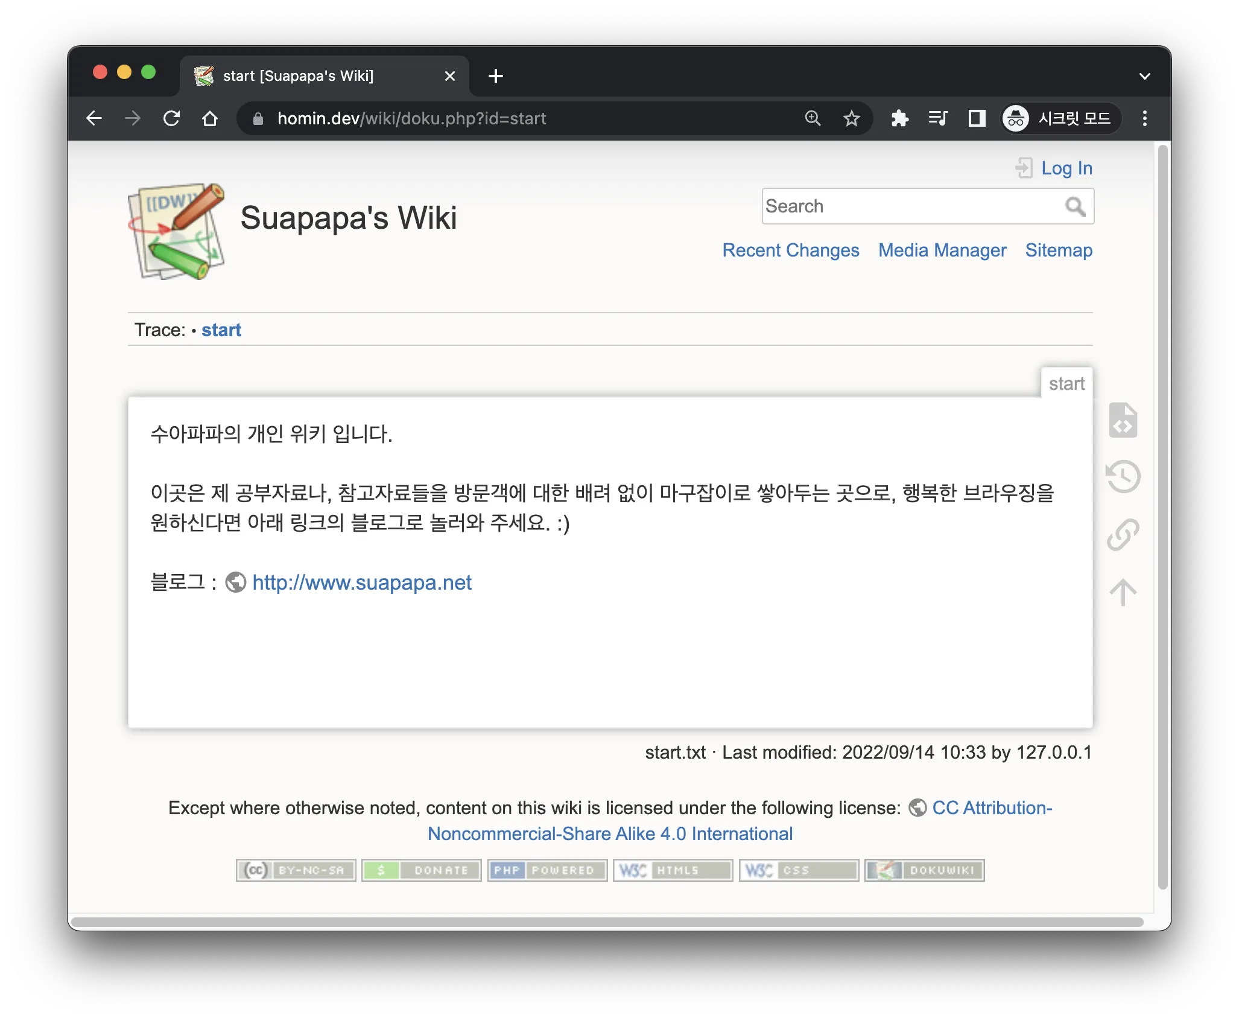Select the start [Suapapa's Wiki] tab
The height and width of the screenshot is (1020, 1239).
click(x=324, y=76)
